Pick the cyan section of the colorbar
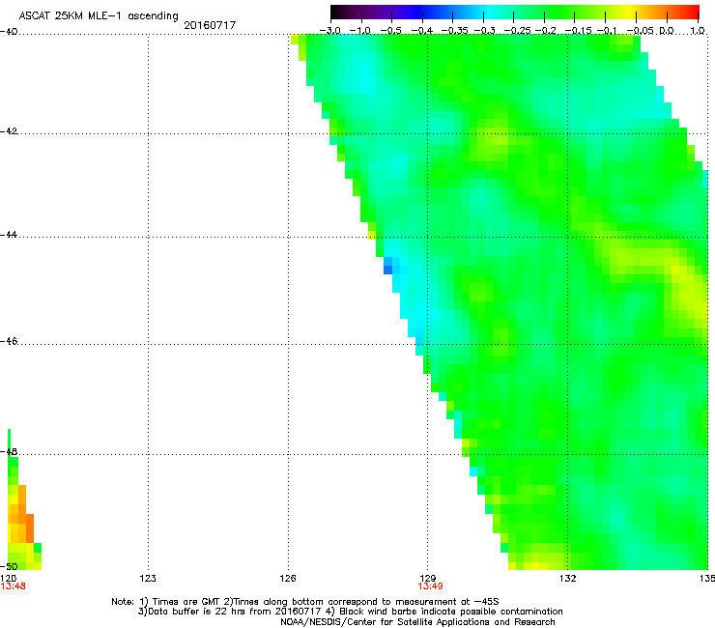This screenshot has height=628, width=715. (489, 12)
